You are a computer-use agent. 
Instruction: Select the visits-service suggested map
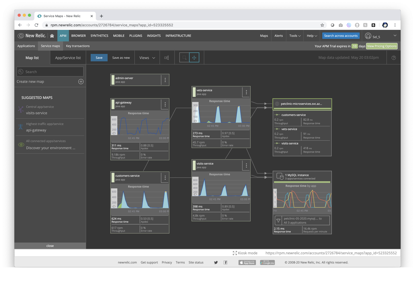(50, 110)
